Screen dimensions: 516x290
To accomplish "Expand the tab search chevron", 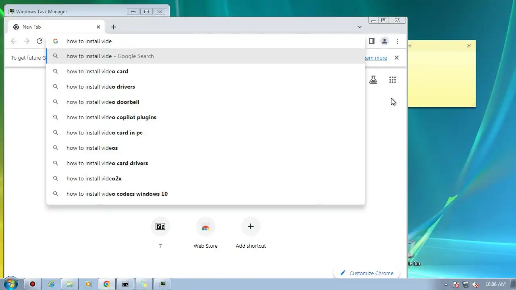I will [360, 27].
